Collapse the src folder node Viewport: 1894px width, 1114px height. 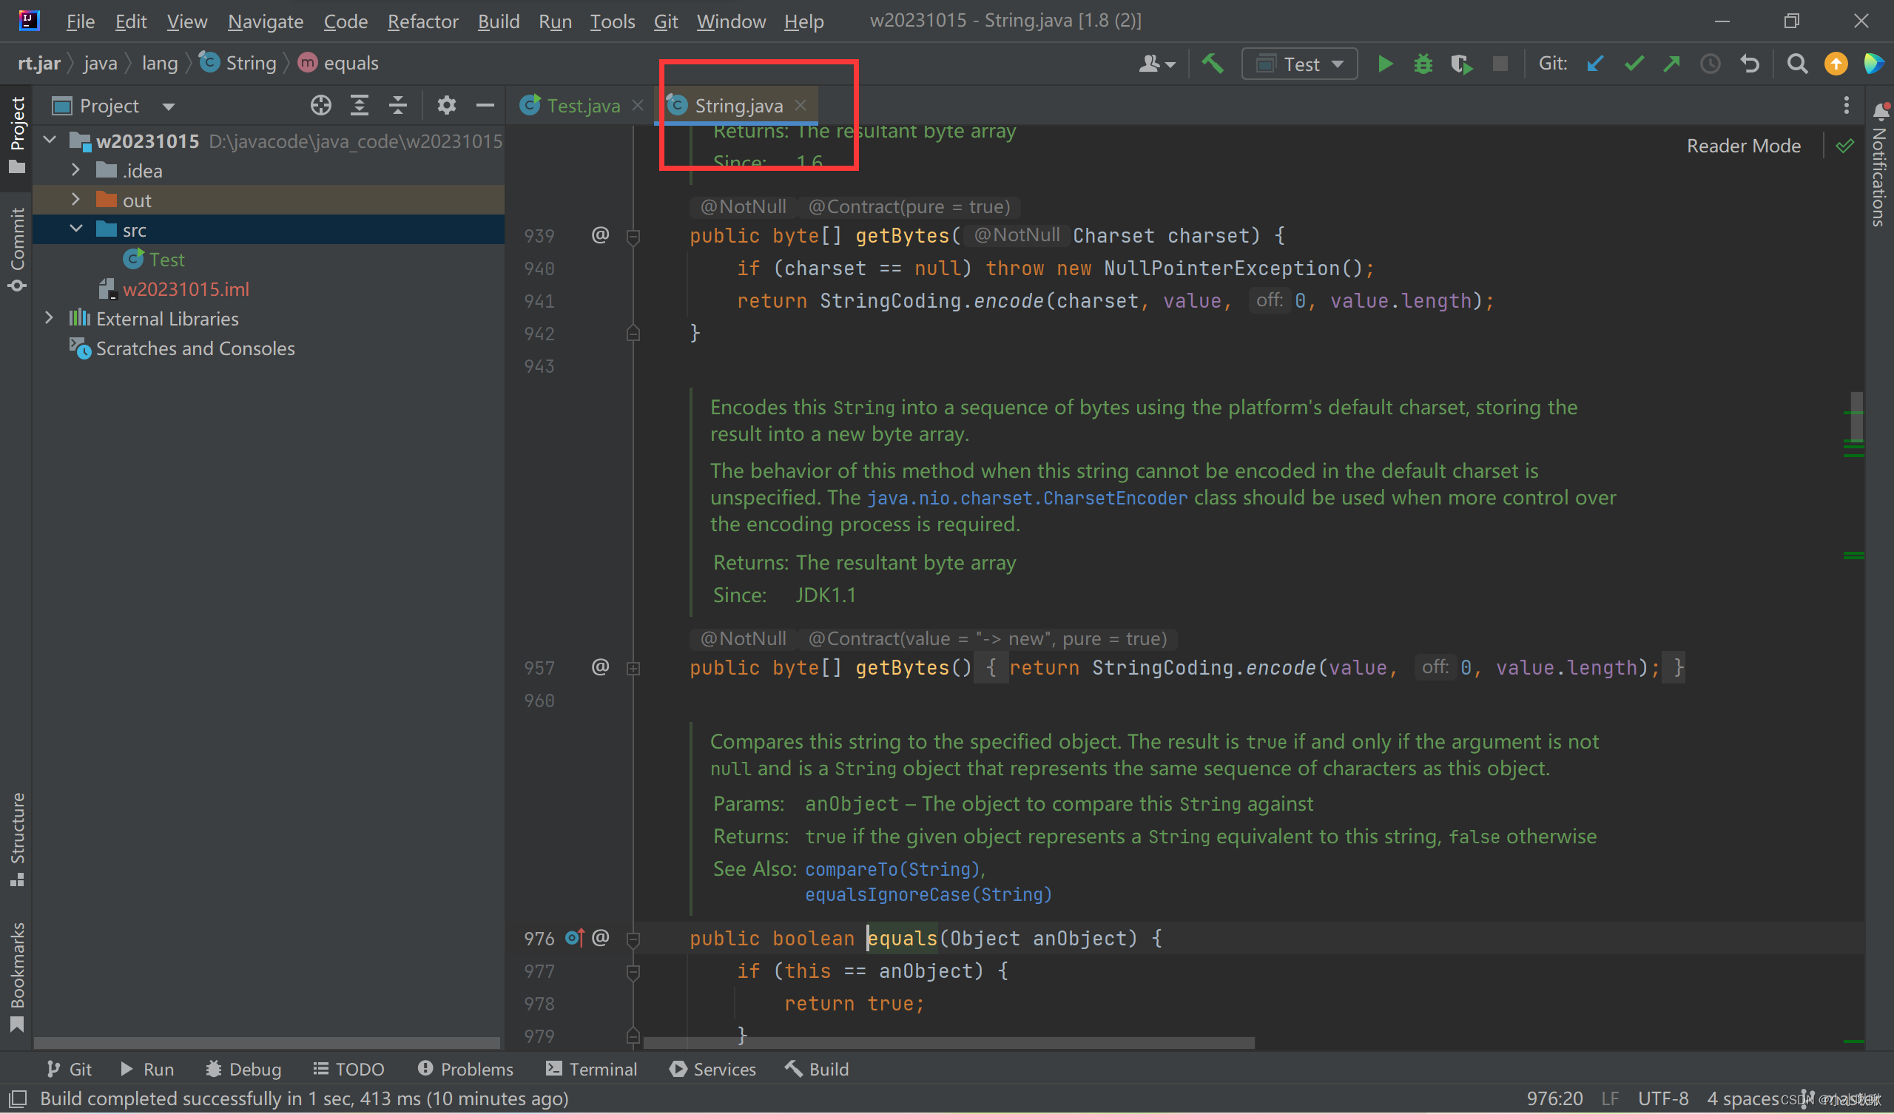tap(76, 229)
